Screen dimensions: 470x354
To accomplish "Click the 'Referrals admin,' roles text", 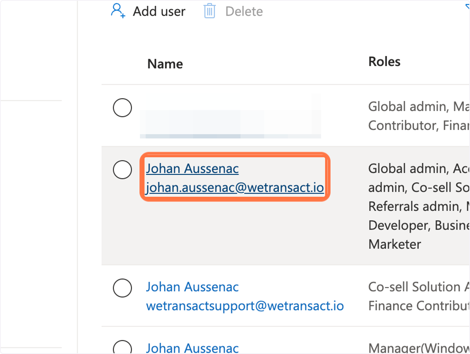I will pos(419,207).
